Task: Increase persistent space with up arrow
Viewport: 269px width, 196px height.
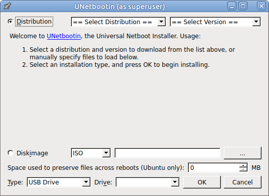Action: click(243, 165)
